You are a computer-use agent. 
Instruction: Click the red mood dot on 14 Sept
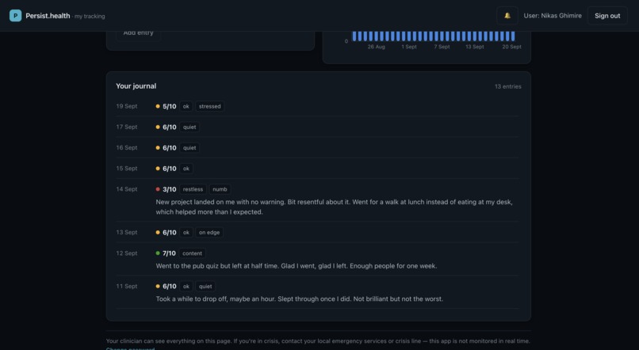(x=158, y=189)
